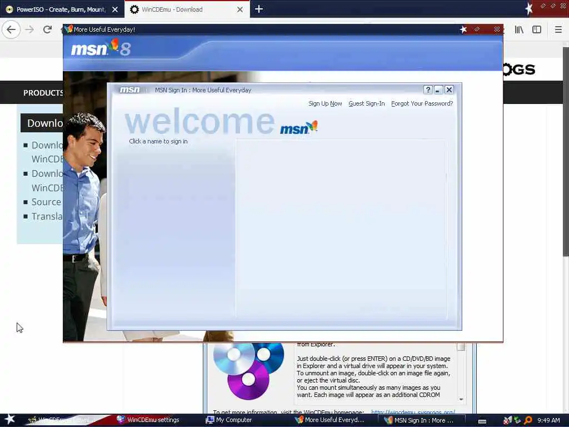This screenshot has width=569, height=427.
Task: Click the Help question mark in MSN Sign In
Action: coord(428,90)
